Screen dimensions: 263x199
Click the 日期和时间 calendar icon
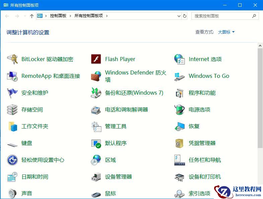coord(12,177)
